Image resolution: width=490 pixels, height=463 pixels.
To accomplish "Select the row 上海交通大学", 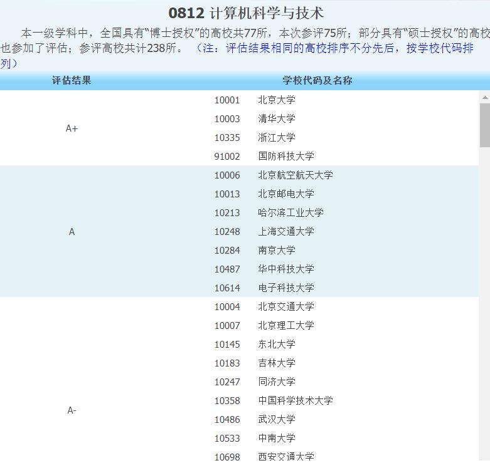I will pos(285,231).
